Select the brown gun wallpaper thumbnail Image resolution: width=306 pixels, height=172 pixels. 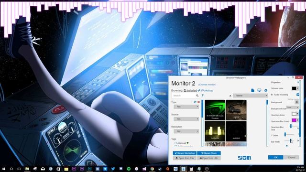coord(236,110)
